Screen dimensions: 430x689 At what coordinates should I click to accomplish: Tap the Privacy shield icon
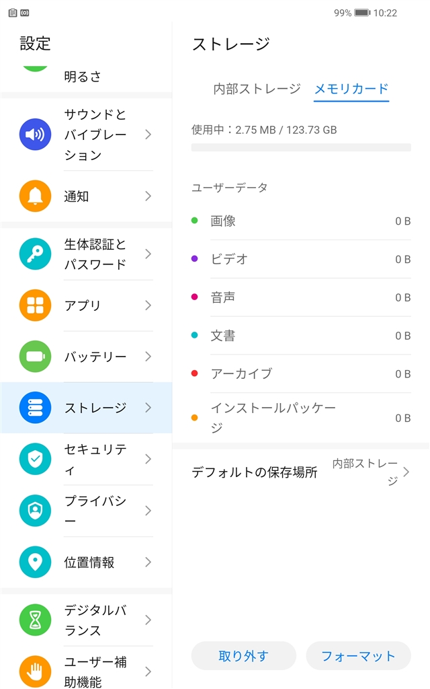click(35, 511)
